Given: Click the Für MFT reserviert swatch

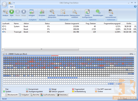Looking at the screenshot, I should point(96,89).
